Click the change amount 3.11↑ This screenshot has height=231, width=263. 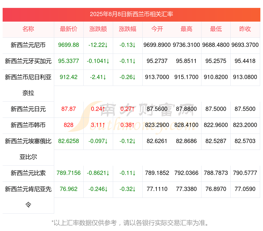[x=98, y=125]
